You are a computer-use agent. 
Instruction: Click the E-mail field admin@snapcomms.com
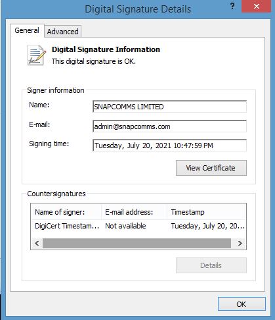[x=169, y=126]
